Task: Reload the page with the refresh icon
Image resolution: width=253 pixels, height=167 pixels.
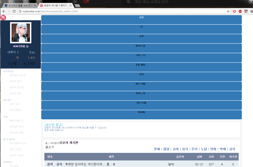Action: (x=14, y=11)
